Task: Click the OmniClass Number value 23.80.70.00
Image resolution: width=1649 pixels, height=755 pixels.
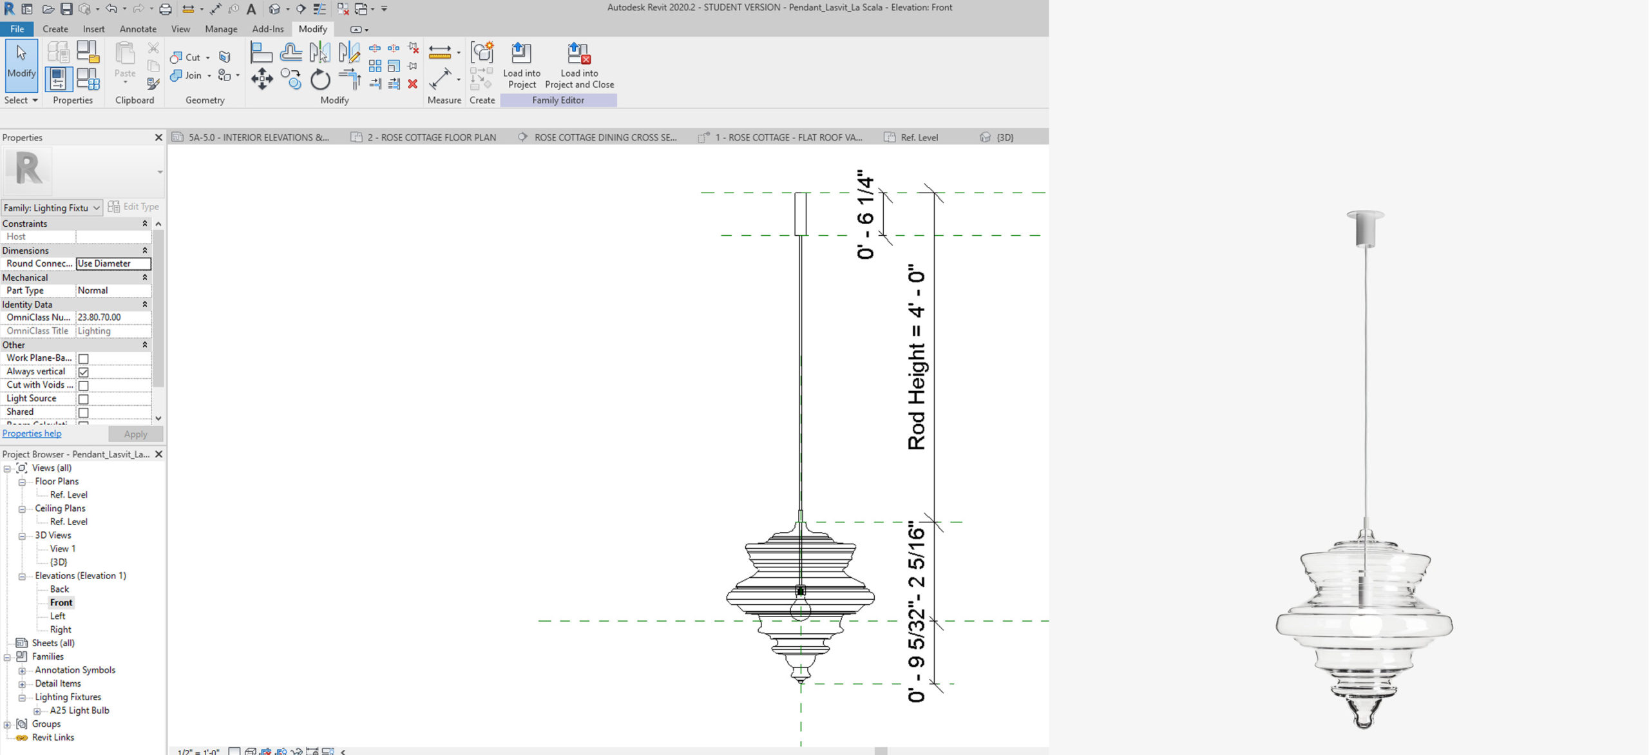Action: (x=113, y=318)
